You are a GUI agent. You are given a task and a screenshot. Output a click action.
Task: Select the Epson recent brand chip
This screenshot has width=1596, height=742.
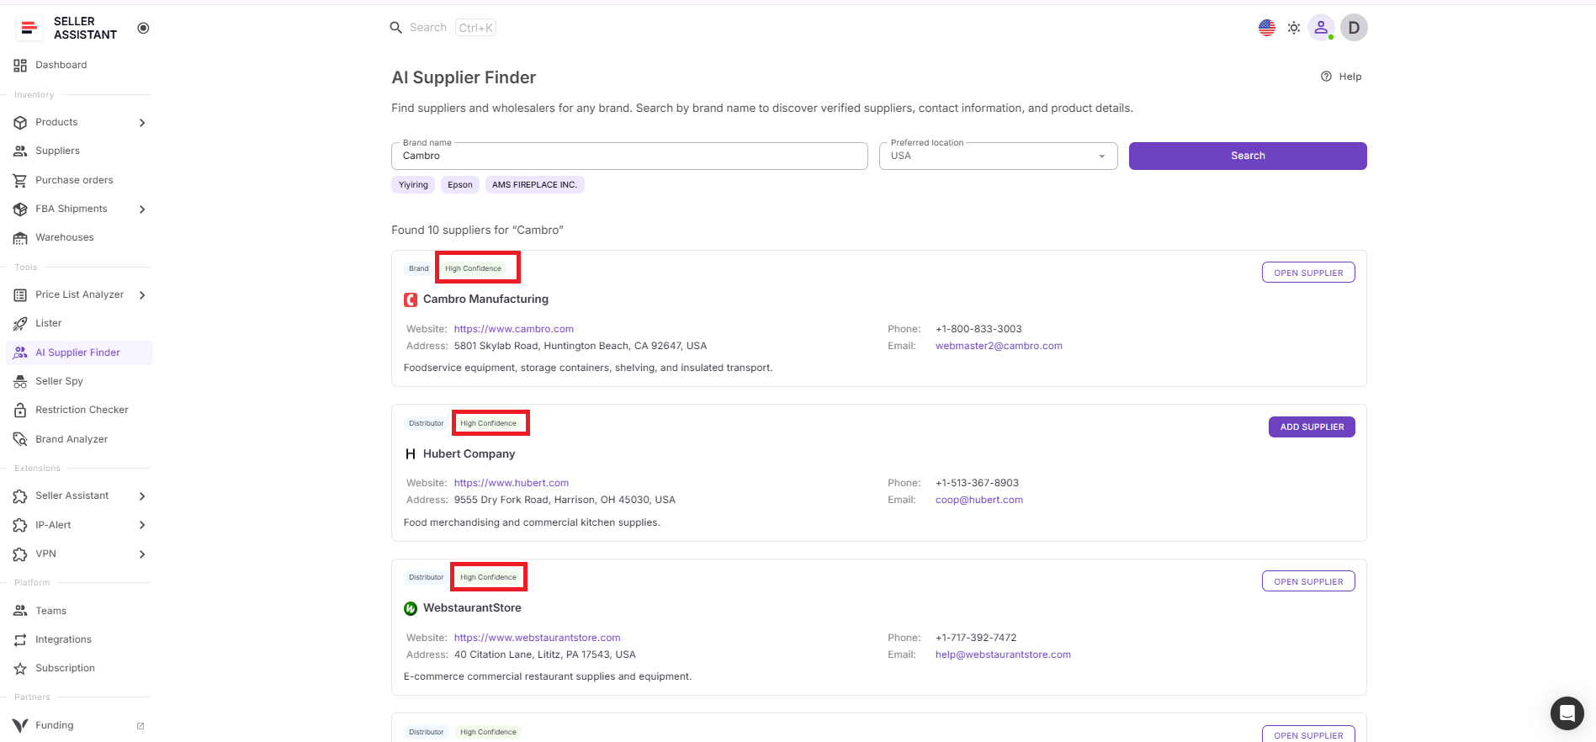(x=460, y=185)
